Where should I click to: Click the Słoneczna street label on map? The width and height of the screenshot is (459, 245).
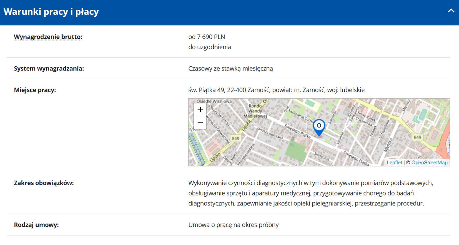click(x=322, y=156)
